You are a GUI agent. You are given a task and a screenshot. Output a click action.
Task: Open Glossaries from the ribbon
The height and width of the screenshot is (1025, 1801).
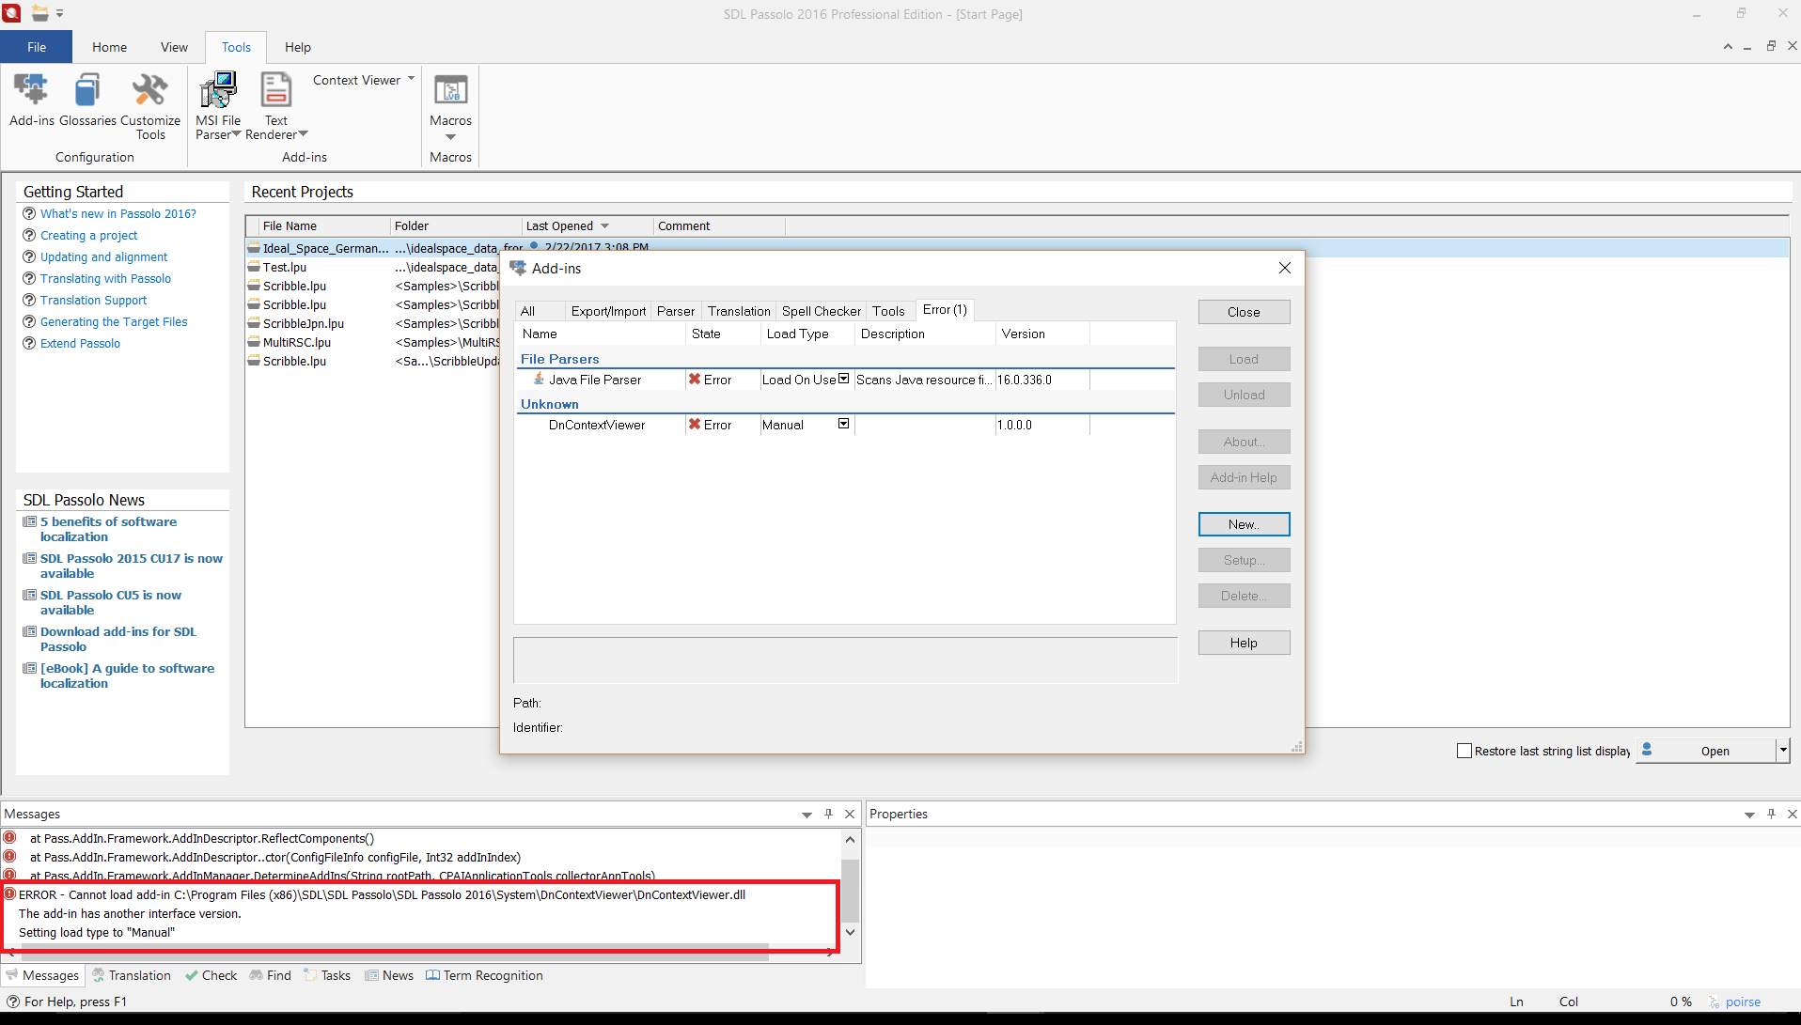click(x=87, y=90)
